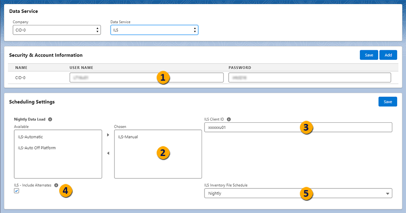Viewport: 406px width, 213px height.
Task: Move selected item to Available with left arrow
Action: tap(108, 153)
